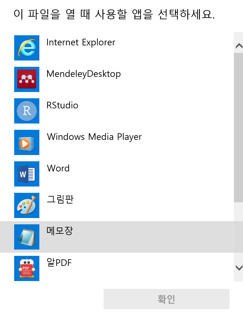Screen dimensions: 243x322
Task: Click the RStudio label
Action: pos(62,105)
